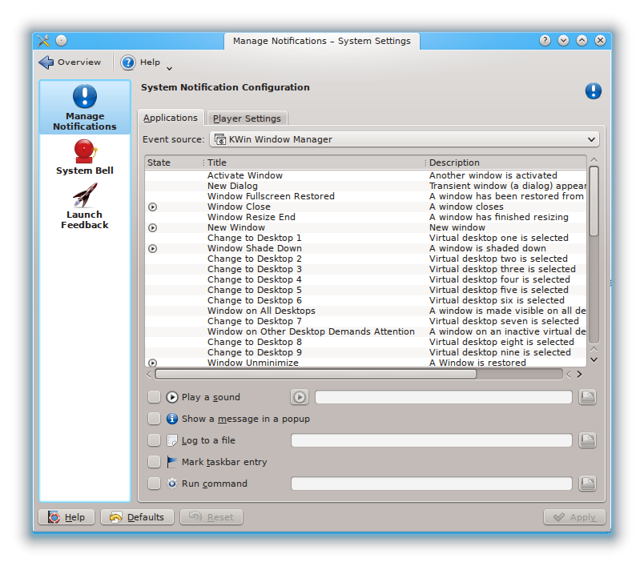Select the System Bell sidebar icon

coord(84,151)
